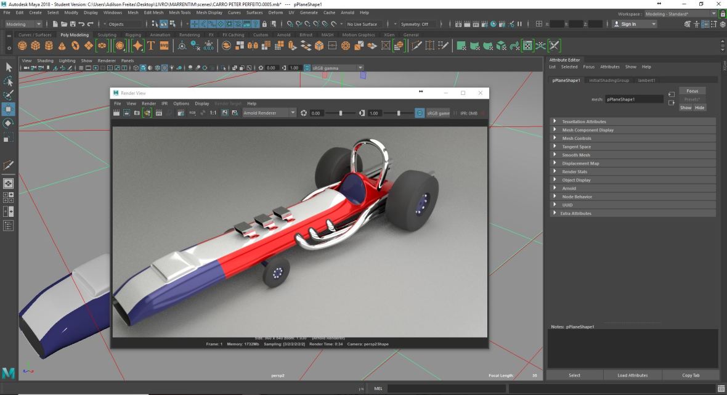Open the Mesh Tools menu

[180, 12]
